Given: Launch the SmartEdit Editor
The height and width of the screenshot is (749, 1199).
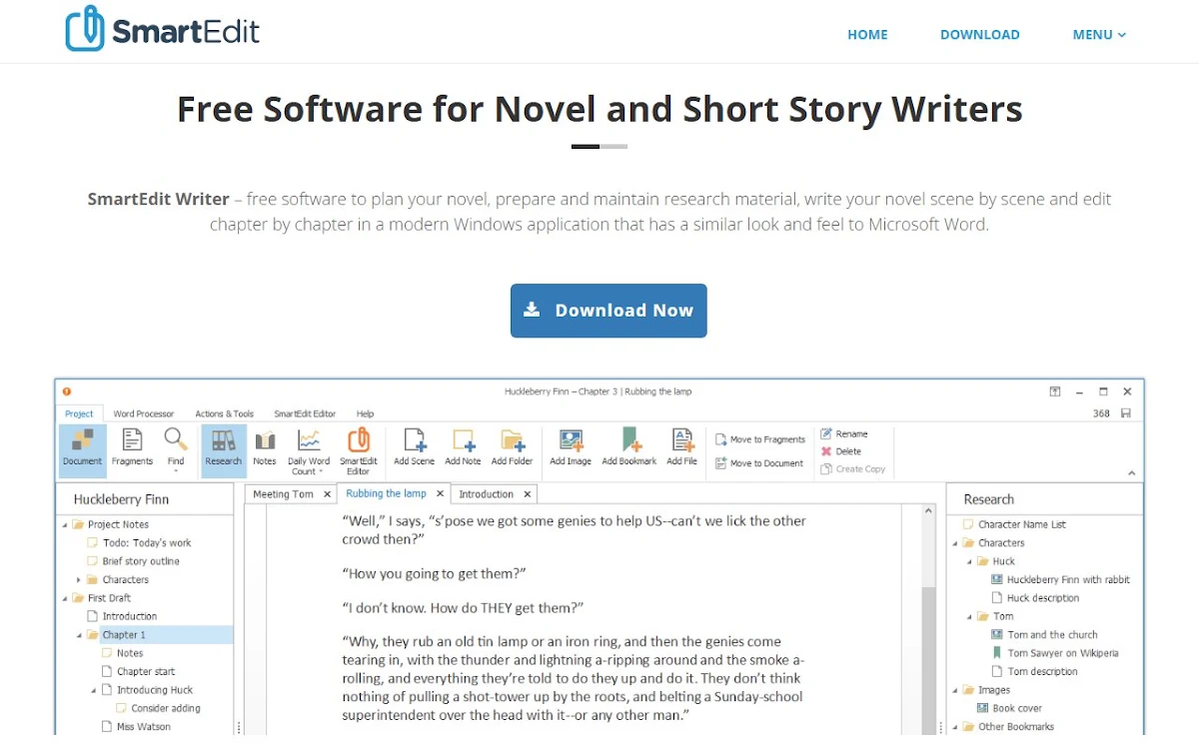Looking at the screenshot, I should (x=358, y=450).
